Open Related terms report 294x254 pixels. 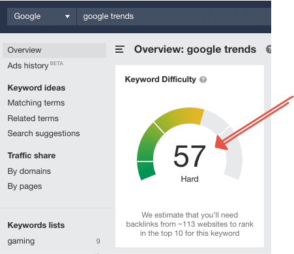click(x=33, y=119)
